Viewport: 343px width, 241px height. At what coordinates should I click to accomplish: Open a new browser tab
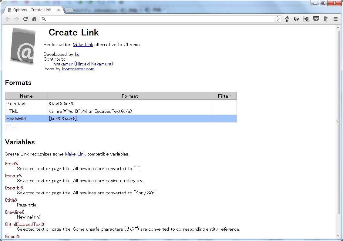click(69, 10)
